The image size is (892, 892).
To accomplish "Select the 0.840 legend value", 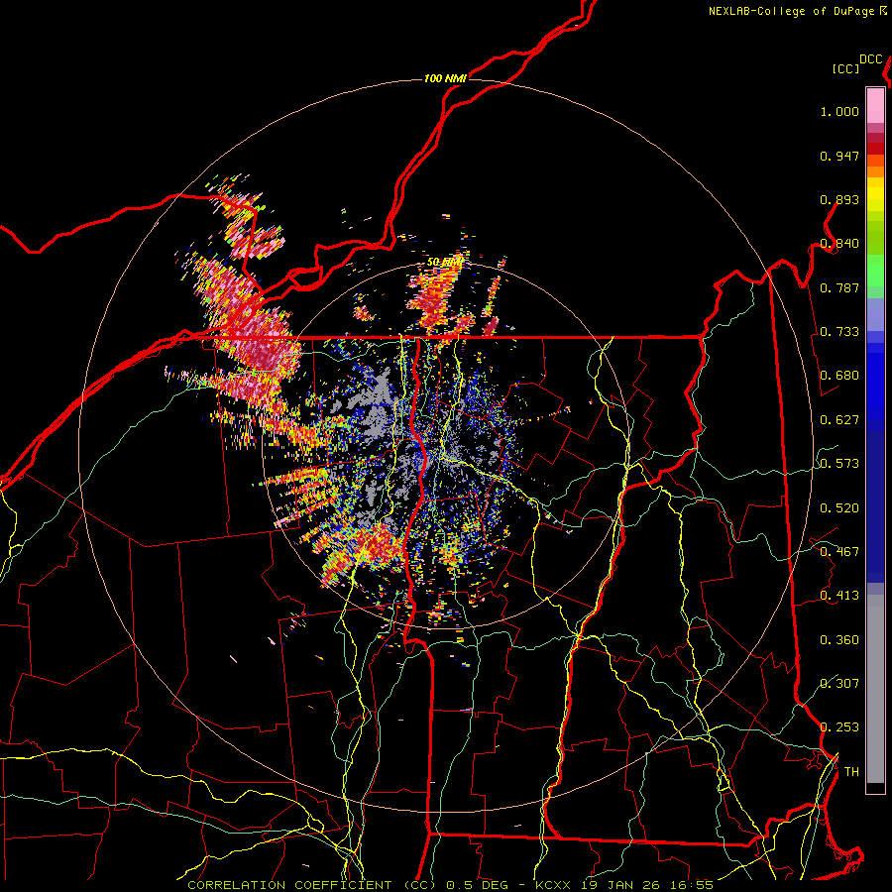I will coord(839,244).
